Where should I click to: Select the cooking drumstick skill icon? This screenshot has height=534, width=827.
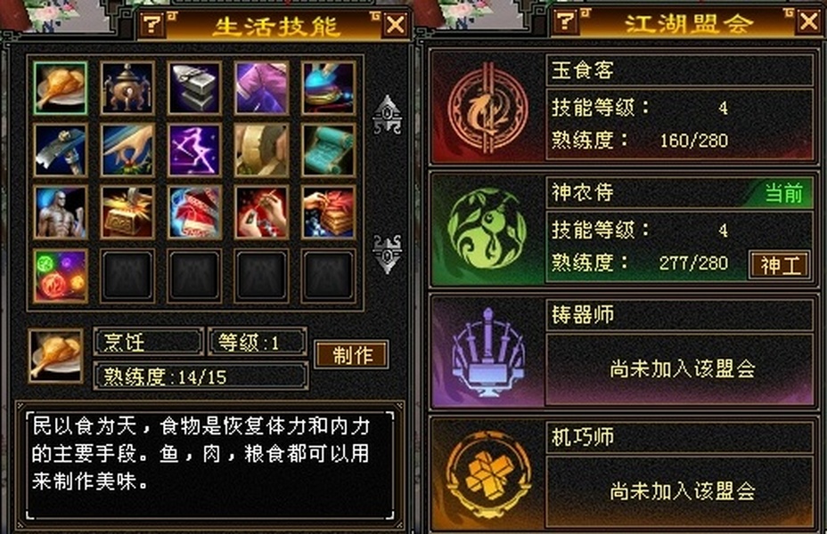(60, 88)
